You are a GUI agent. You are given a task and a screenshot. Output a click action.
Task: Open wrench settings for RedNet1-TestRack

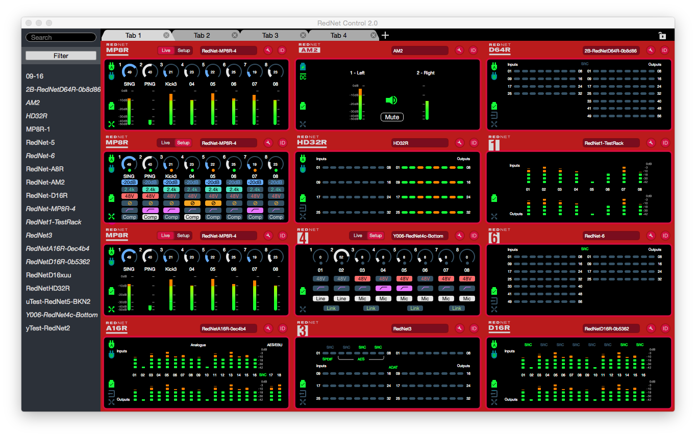coord(651,143)
